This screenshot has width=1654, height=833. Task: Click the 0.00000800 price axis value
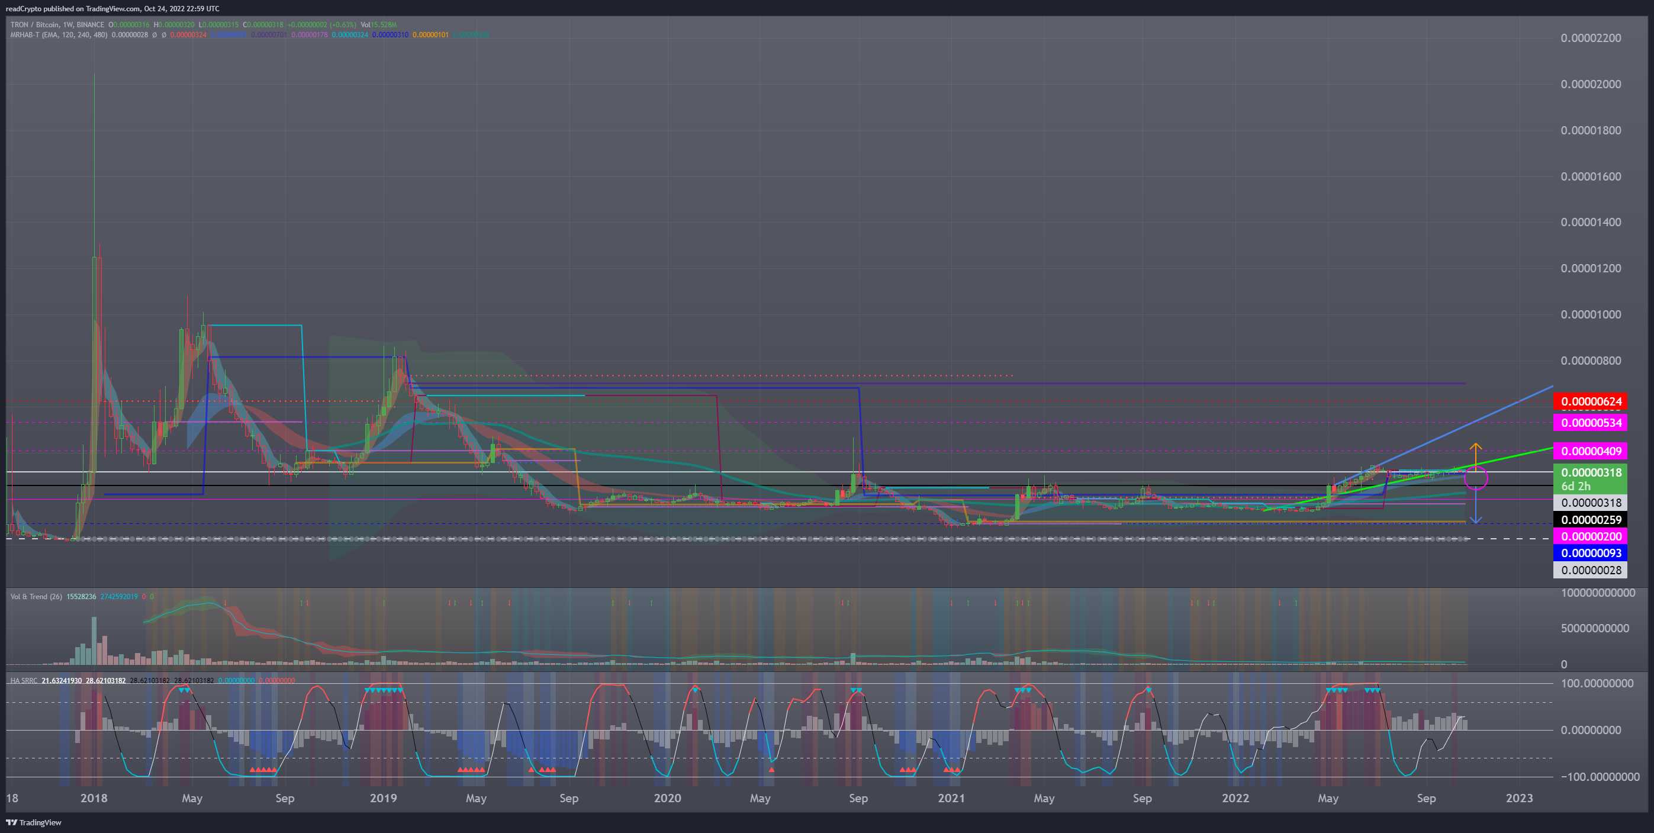1591,361
